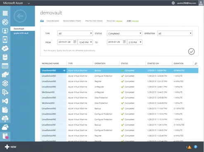Open Recovery Services cloud icon in sidebar

[x=5, y=127]
